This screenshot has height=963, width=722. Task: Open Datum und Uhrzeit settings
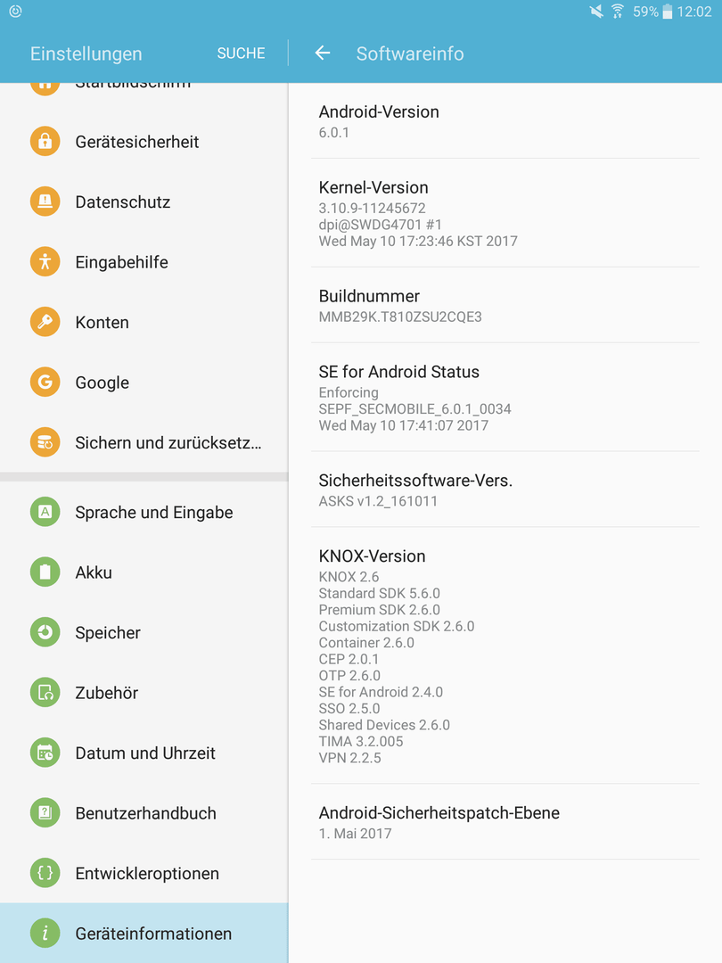point(144,753)
